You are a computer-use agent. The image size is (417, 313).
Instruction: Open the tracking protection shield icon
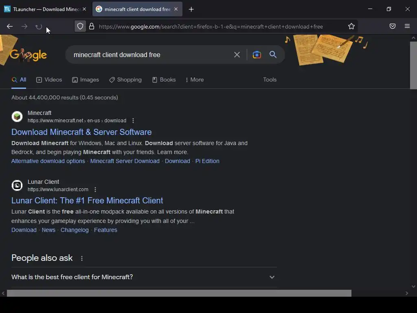(x=80, y=26)
